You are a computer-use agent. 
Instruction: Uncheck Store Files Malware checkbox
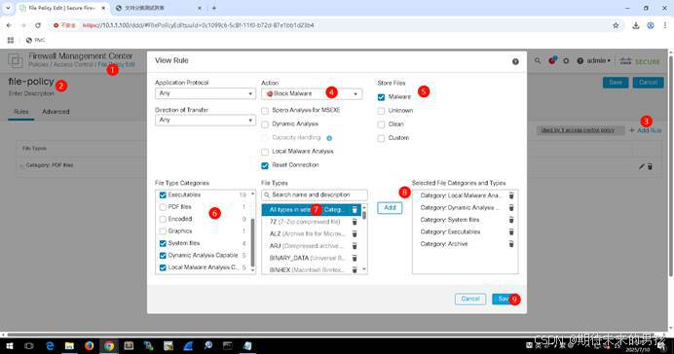(381, 97)
